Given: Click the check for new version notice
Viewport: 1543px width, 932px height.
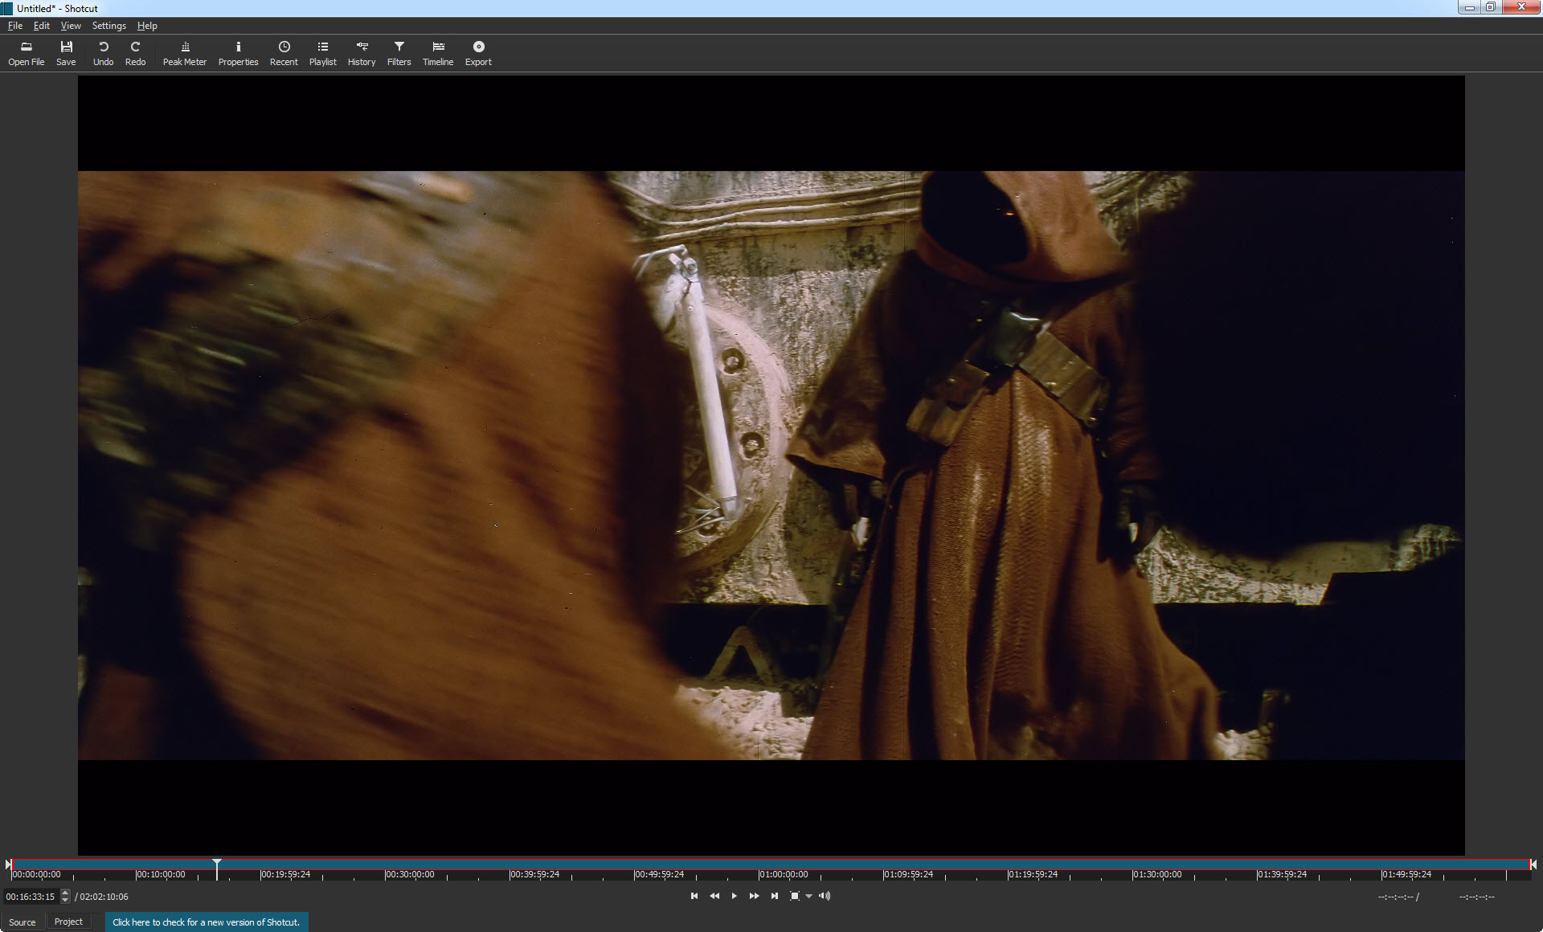Looking at the screenshot, I should pyautogui.click(x=207, y=922).
